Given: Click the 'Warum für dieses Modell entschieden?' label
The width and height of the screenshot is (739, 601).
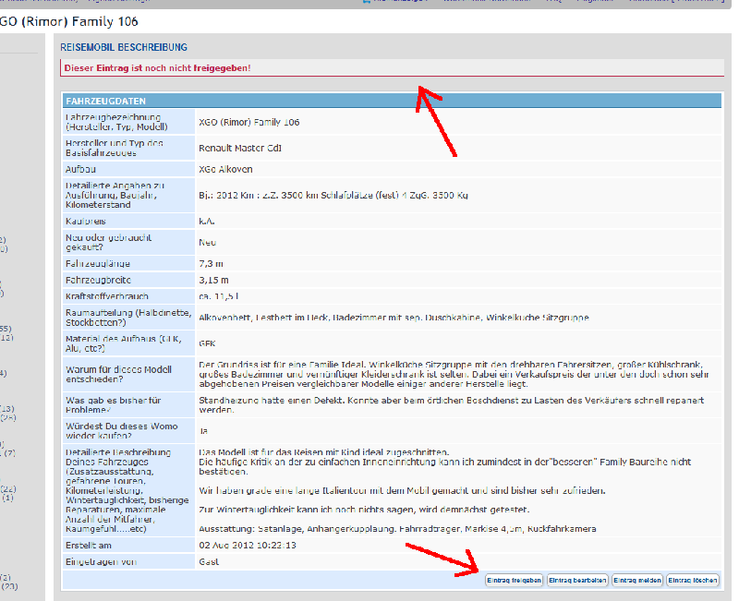Looking at the screenshot, I should [x=118, y=374].
